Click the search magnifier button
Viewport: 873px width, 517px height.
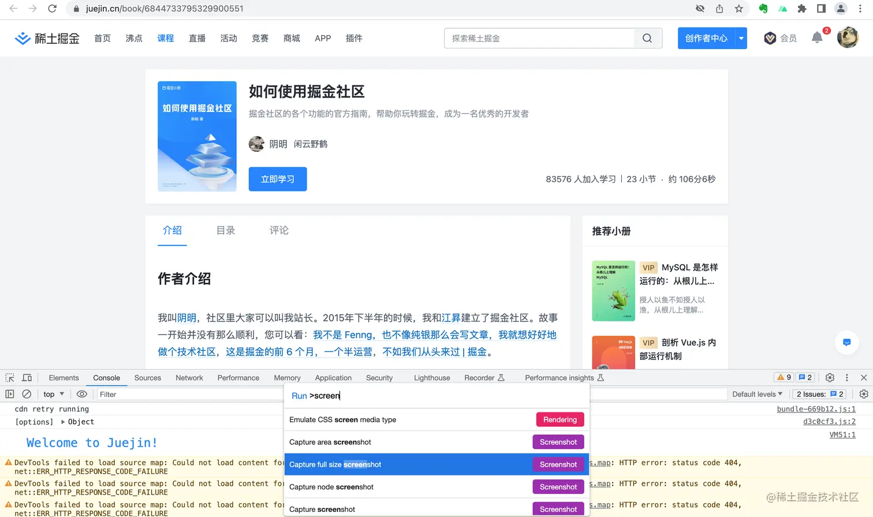point(647,39)
